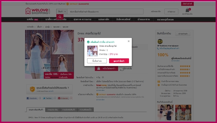Share product on Twitter

48,98
